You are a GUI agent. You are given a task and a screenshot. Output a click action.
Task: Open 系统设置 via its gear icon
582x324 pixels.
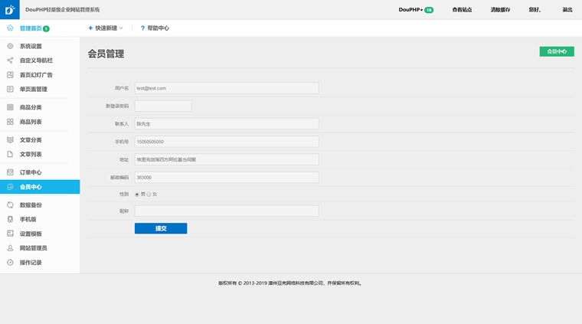[10, 46]
